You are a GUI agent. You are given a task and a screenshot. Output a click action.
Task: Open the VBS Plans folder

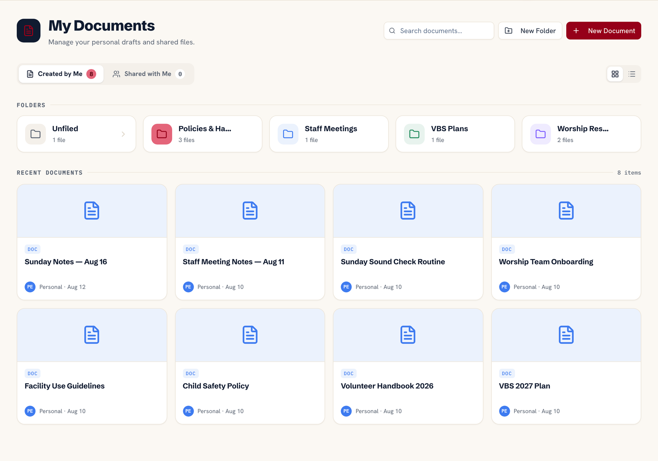[x=455, y=134]
